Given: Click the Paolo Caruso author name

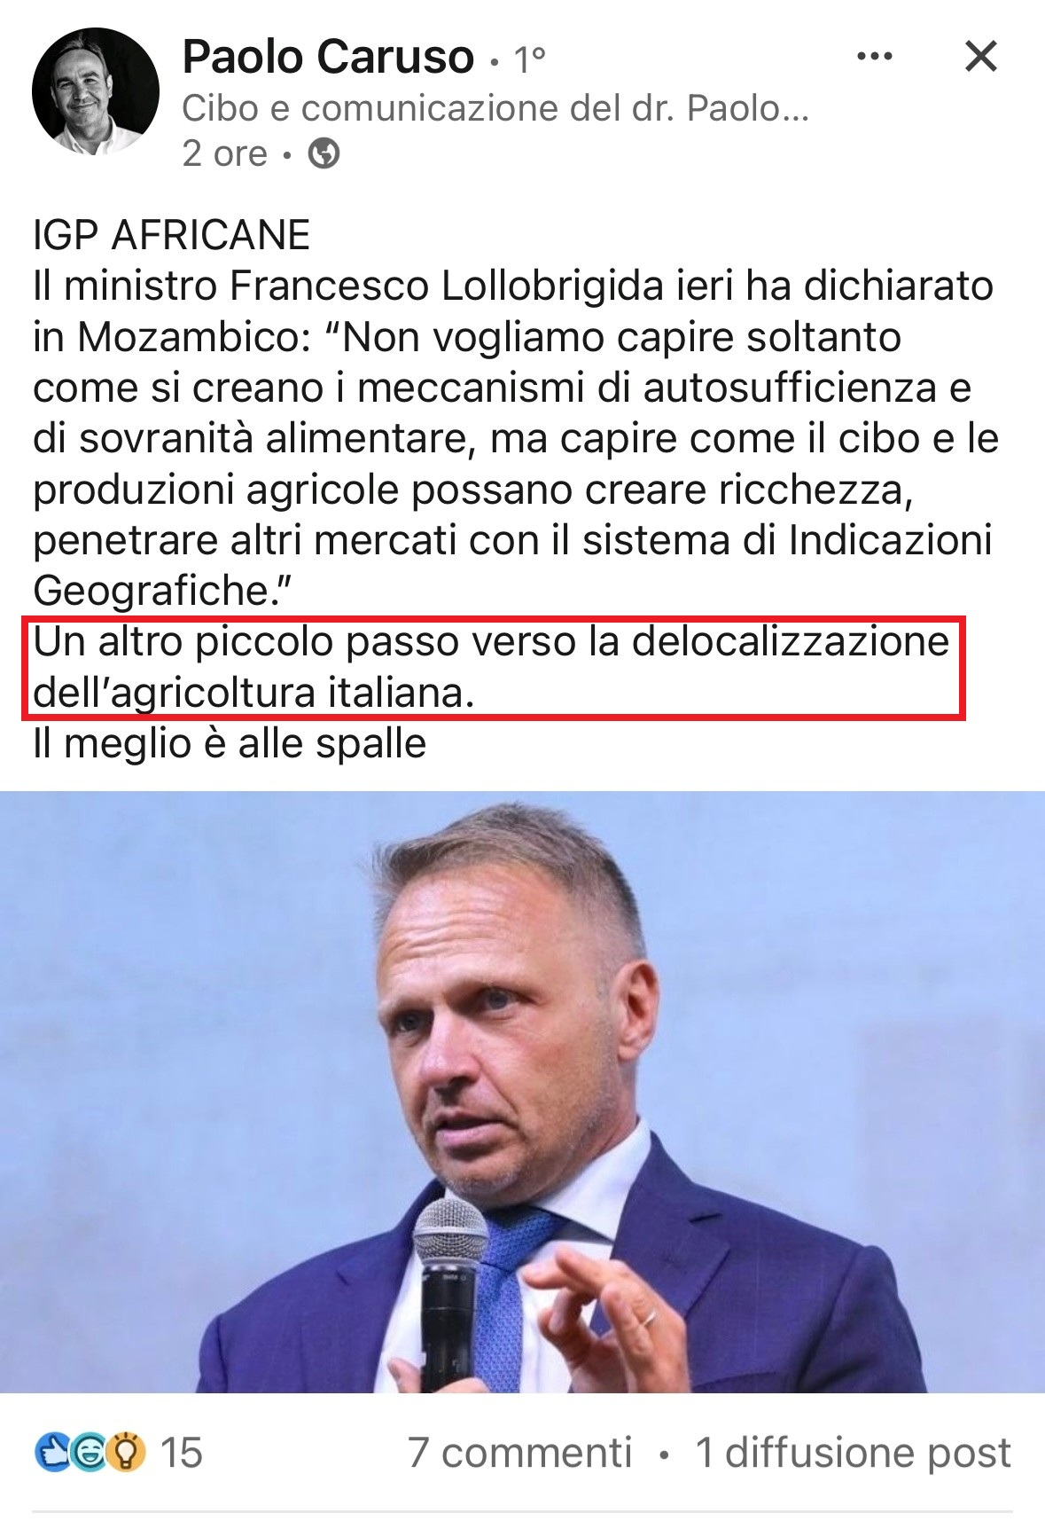Looking at the screenshot, I should click(x=328, y=58).
